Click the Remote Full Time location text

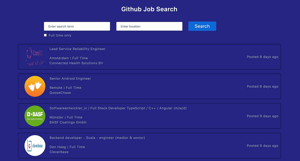point(65,87)
